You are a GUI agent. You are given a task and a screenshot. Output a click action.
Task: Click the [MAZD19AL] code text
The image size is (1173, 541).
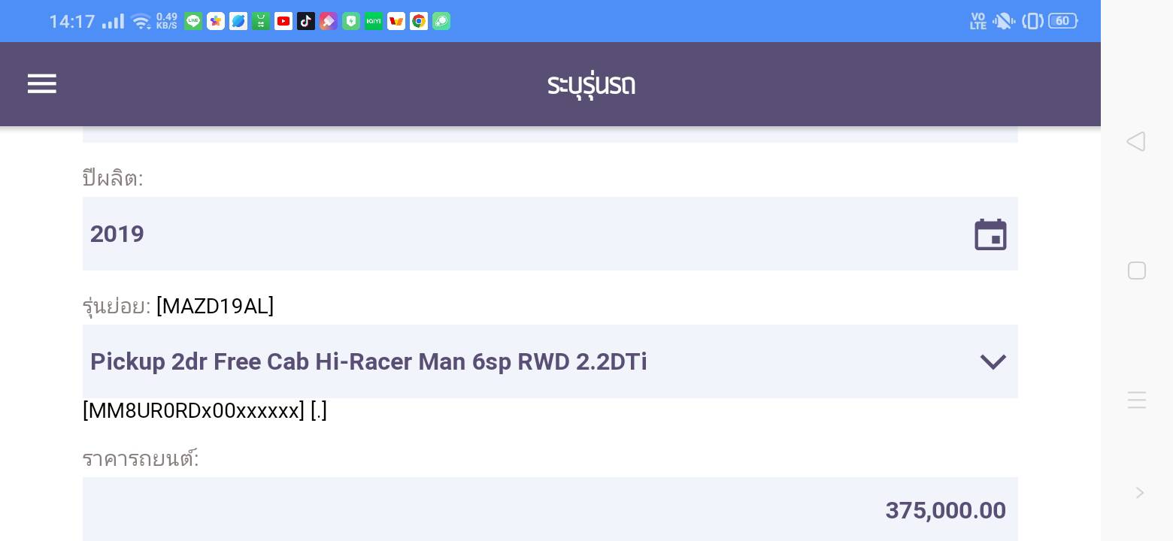215,306
